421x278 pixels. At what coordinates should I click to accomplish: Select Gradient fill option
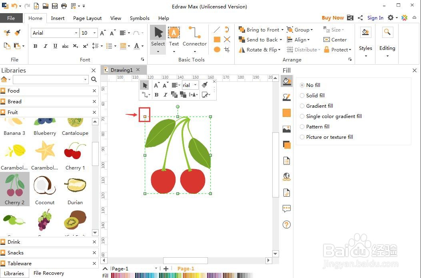tap(316, 106)
